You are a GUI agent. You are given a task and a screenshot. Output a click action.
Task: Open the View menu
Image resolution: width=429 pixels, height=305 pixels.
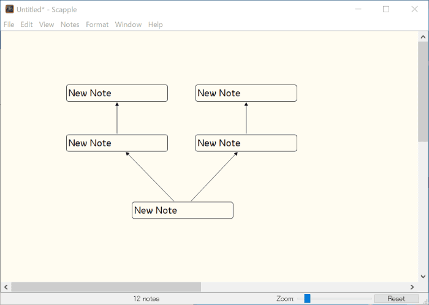pos(47,24)
